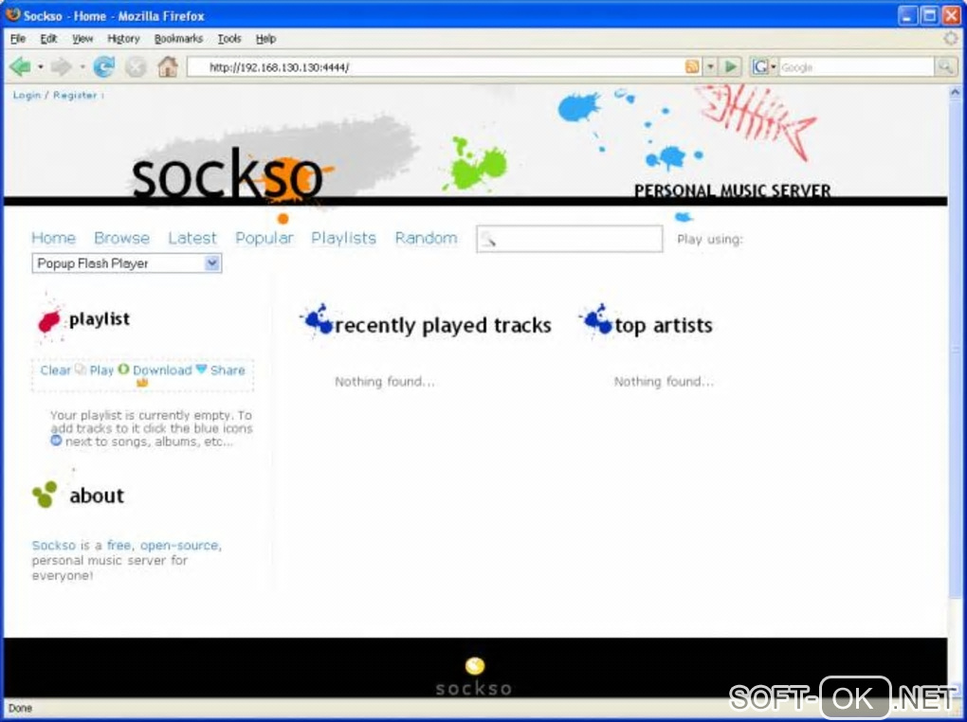This screenshot has height=722, width=967.
Task: Click the Sockso link in about text
Action: (x=54, y=545)
